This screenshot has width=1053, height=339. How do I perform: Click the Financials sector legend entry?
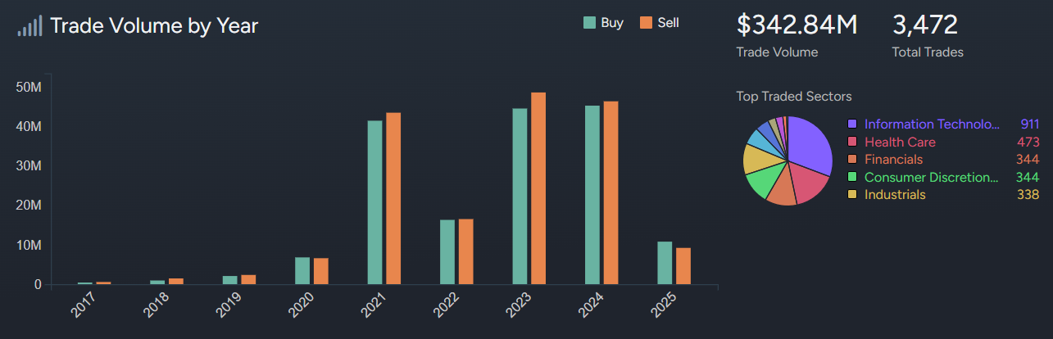pos(893,160)
